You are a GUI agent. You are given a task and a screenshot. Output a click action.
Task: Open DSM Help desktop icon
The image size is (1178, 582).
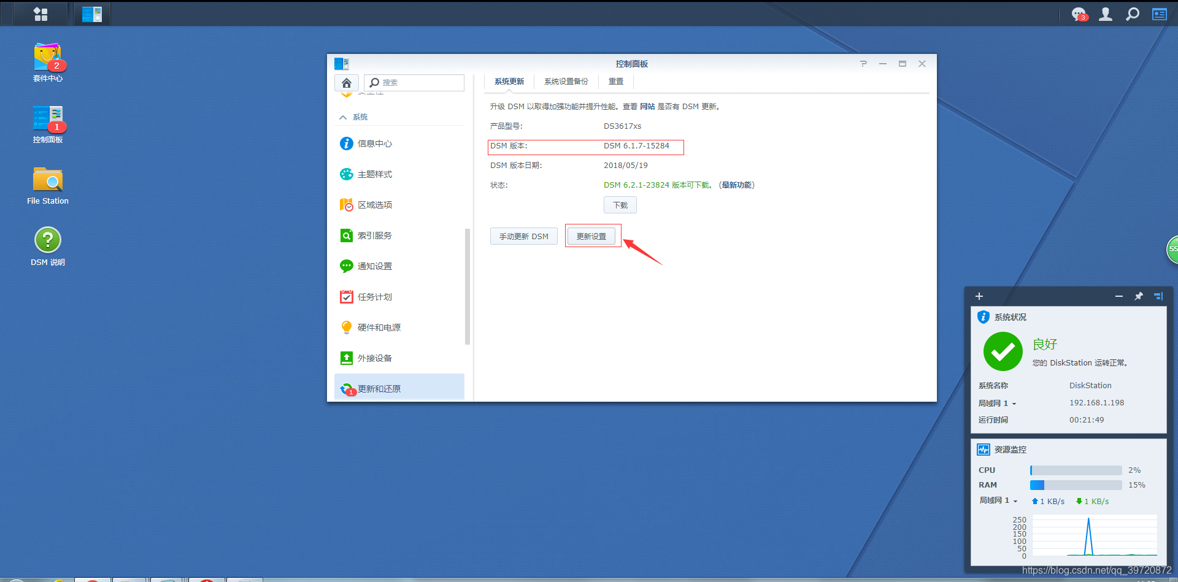(x=48, y=247)
